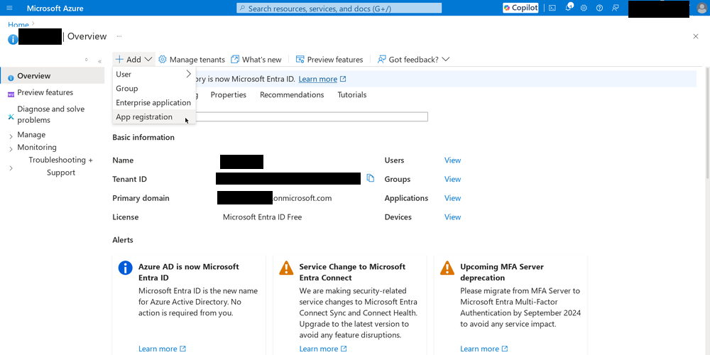Click the search resources box

point(339,8)
